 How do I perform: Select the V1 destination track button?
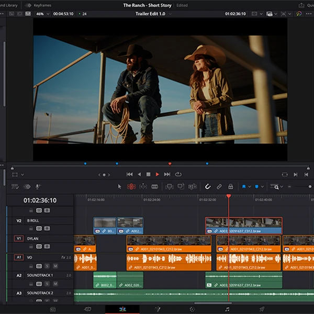pos(19,238)
